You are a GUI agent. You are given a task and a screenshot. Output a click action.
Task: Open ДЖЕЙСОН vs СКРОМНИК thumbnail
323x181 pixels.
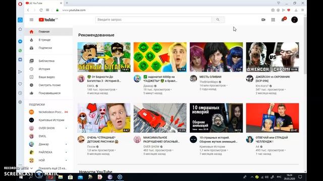(x=273, y=57)
